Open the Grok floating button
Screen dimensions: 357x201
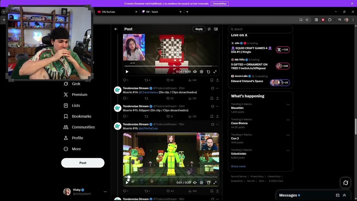[346, 183]
